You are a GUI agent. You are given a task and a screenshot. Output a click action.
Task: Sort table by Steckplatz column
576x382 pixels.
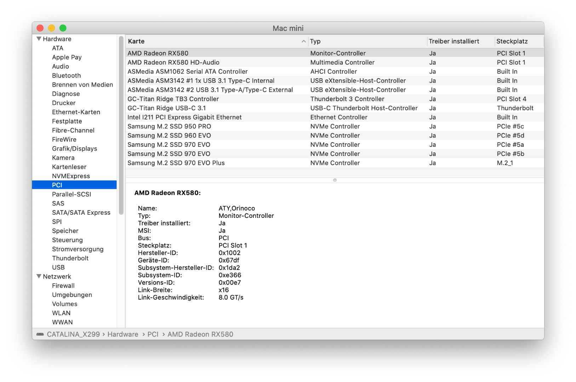pos(519,41)
